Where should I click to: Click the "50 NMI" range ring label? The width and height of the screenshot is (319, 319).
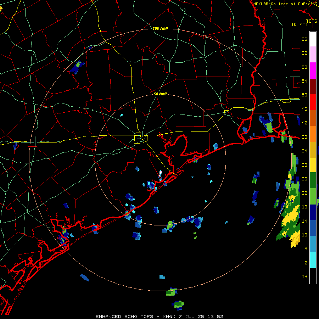[160, 94]
